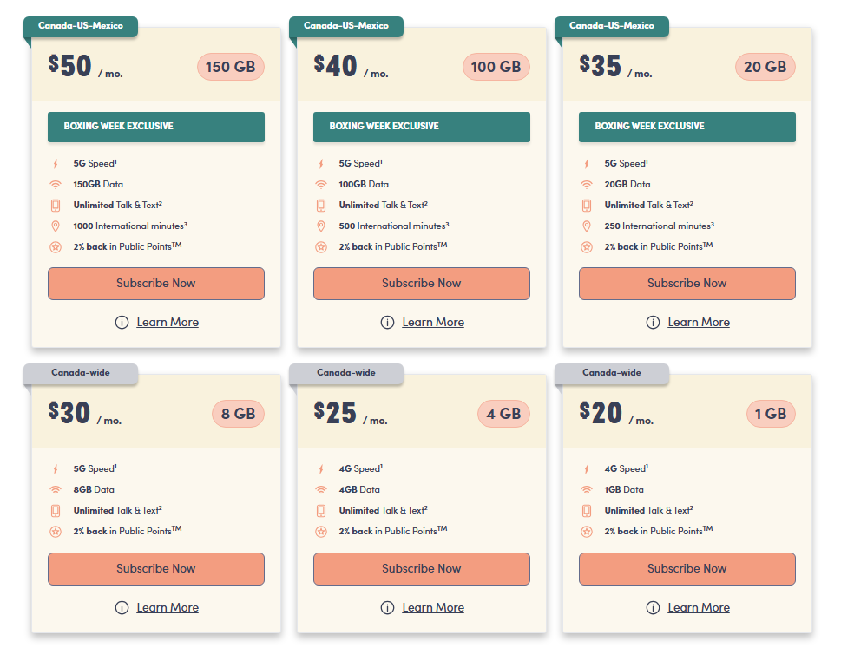
Task: Subscribe to the $50 150 GB plan
Action: pos(156,284)
